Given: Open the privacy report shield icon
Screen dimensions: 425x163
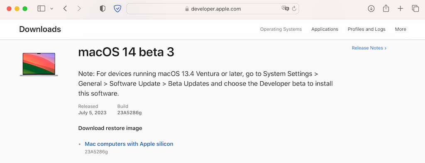Looking at the screenshot, I should pyautogui.click(x=103, y=9).
